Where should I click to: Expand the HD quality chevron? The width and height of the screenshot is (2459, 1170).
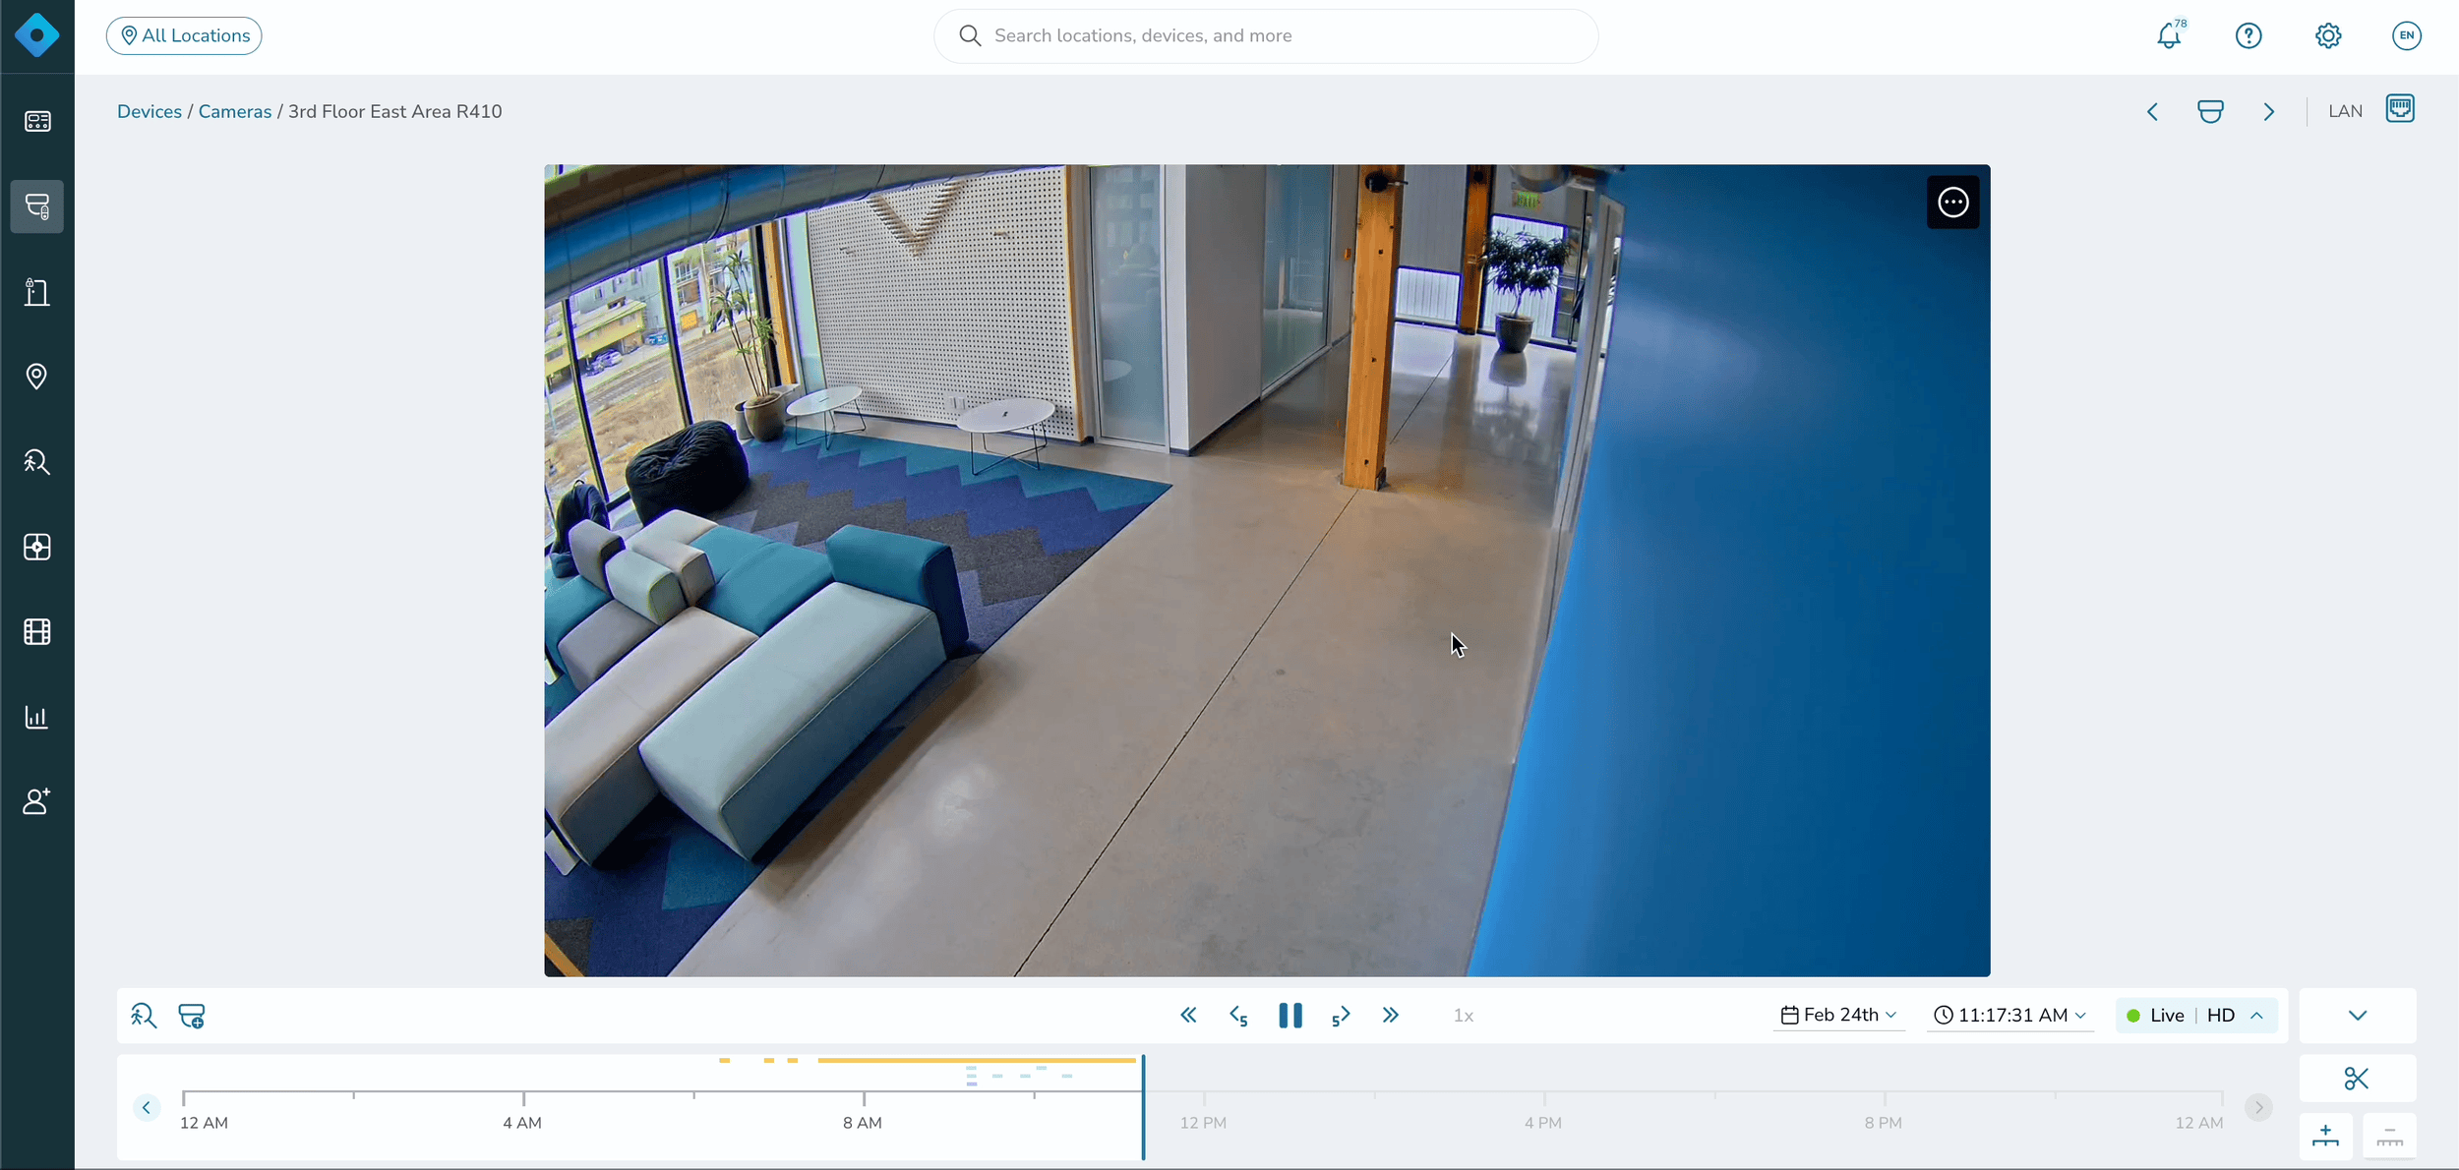2257,1016
